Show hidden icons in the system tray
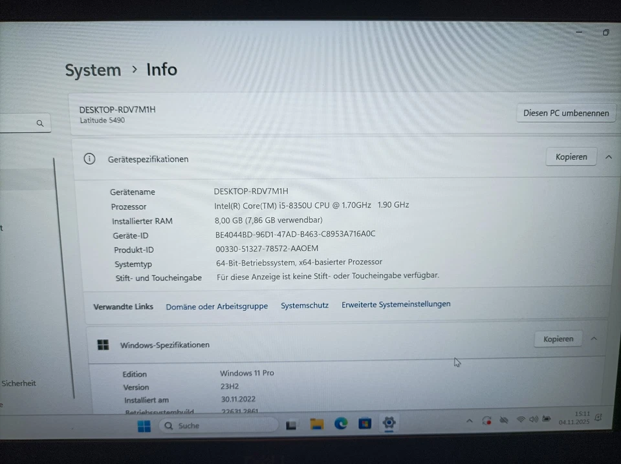The height and width of the screenshot is (464, 621). coord(470,419)
